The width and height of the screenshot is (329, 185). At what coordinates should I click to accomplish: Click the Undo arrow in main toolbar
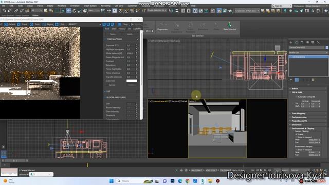4,11
